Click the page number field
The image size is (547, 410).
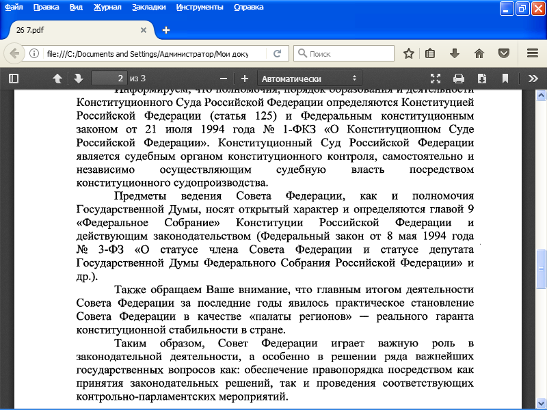(x=109, y=79)
